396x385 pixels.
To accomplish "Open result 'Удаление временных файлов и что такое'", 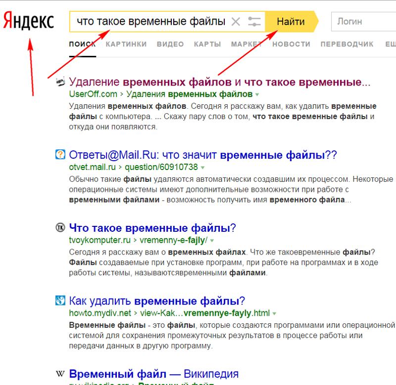I will pos(219,82).
